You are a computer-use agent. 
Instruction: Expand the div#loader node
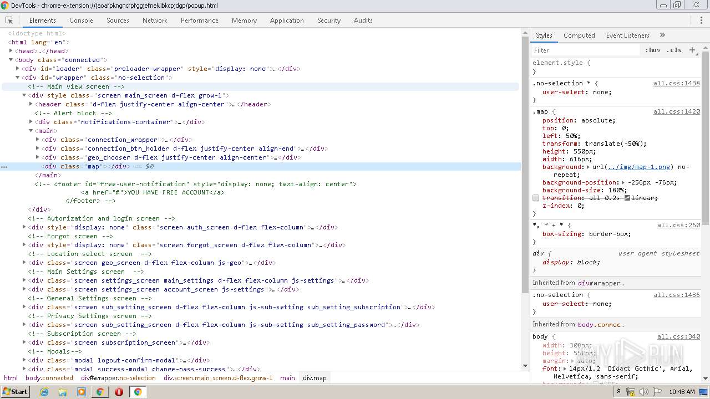(17, 69)
